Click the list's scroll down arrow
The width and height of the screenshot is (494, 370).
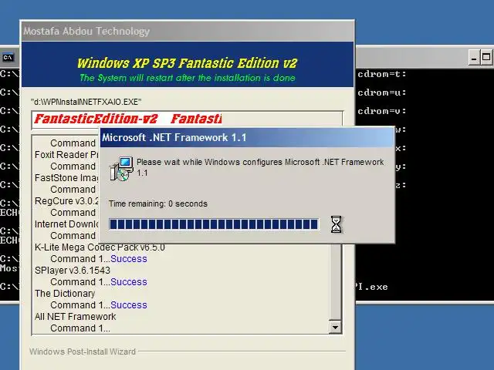[x=335, y=328]
